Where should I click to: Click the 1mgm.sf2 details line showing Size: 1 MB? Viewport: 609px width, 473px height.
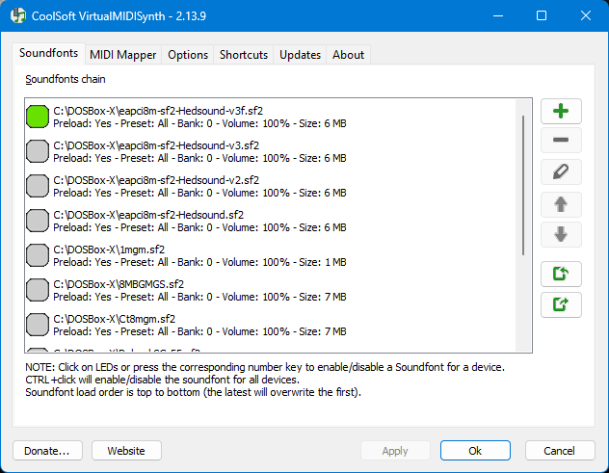(x=199, y=262)
